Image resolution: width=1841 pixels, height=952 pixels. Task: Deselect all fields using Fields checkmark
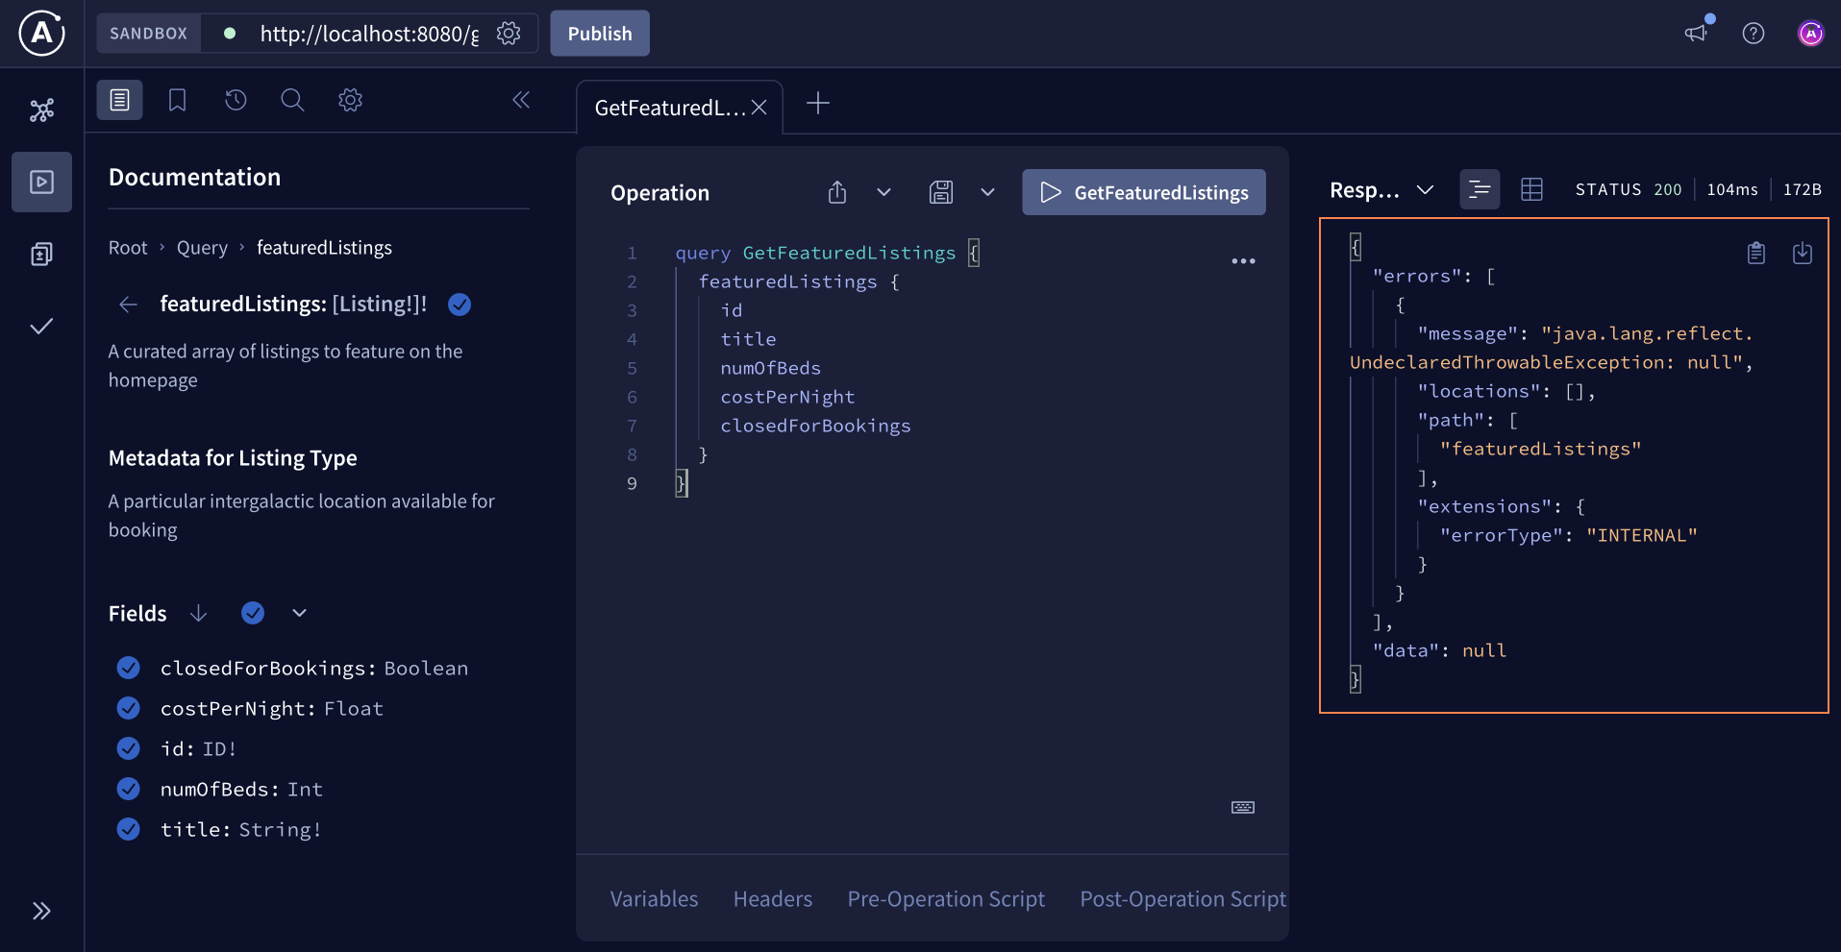[252, 612]
